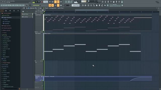Click the undo history circular arrow icon
The width and height of the screenshot is (161, 90).
[x=103, y=2]
